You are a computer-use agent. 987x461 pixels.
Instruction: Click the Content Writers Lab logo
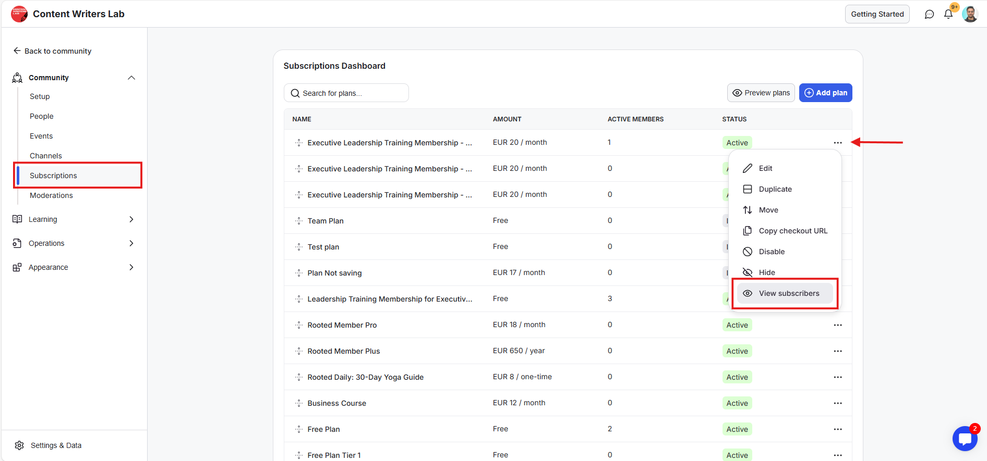pyautogui.click(x=19, y=14)
